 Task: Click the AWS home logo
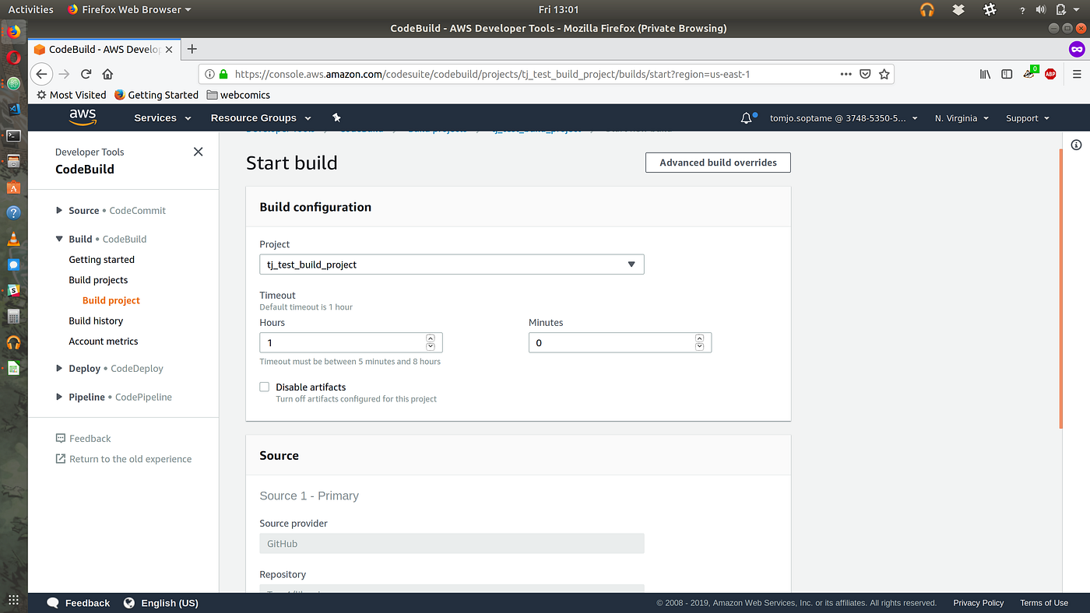pos(83,117)
